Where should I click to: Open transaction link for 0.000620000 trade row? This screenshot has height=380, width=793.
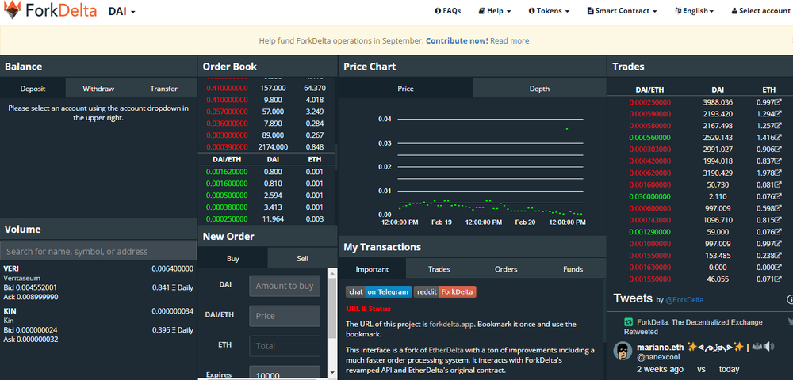[x=779, y=173]
